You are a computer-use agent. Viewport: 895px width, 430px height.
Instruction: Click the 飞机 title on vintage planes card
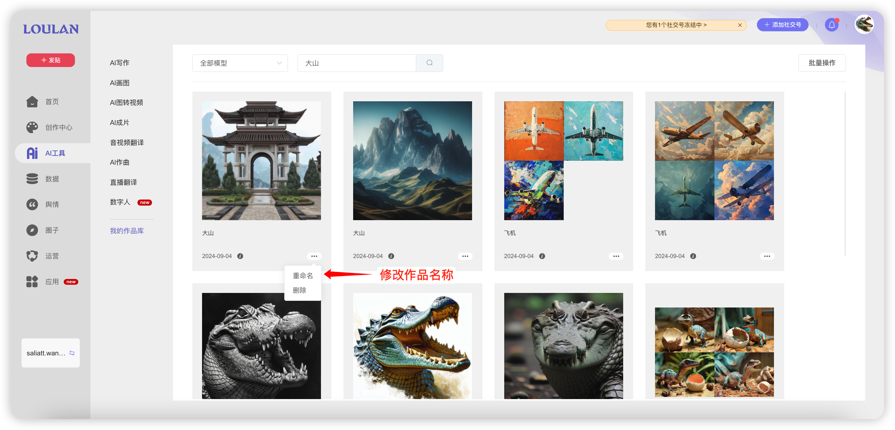pos(661,233)
